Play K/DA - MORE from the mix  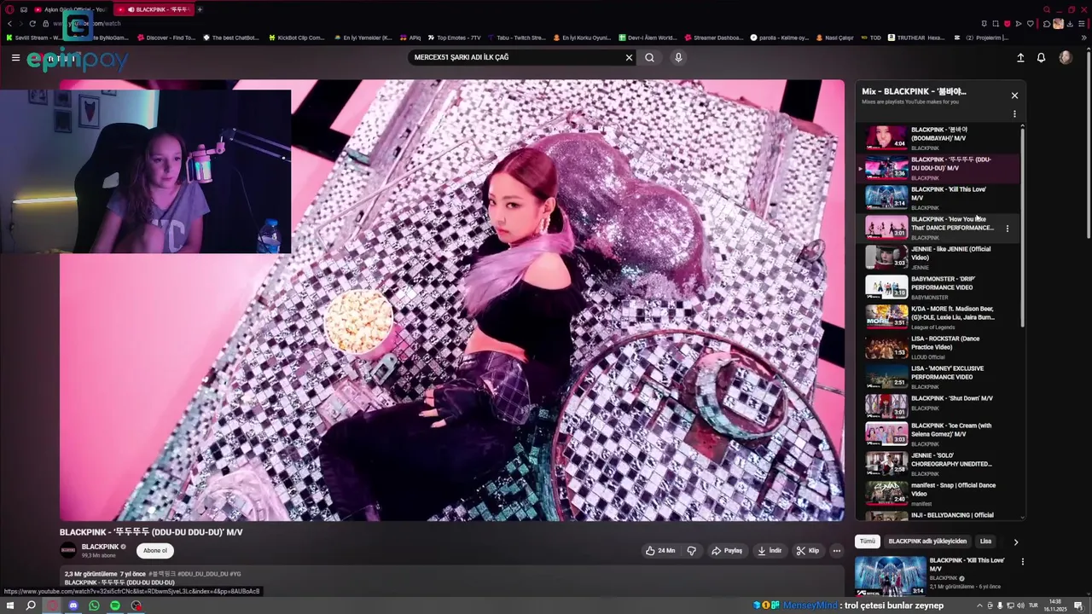[x=938, y=316]
